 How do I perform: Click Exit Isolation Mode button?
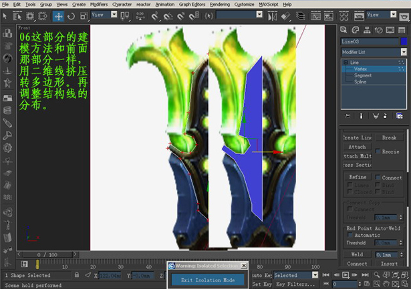(x=208, y=280)
